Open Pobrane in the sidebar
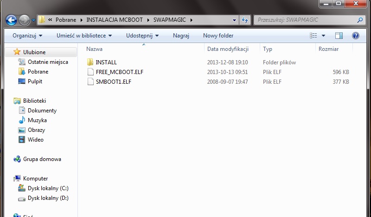Viewport: 371px width, 217px height. 38,72
